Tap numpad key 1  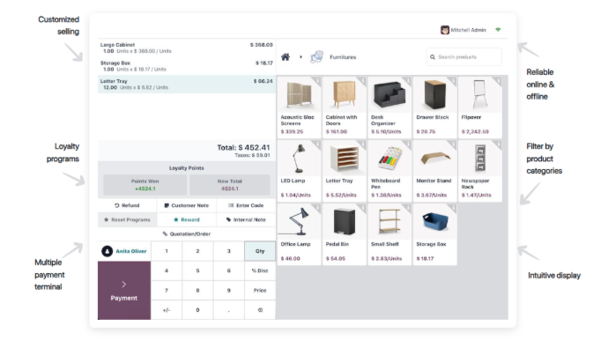167,251
